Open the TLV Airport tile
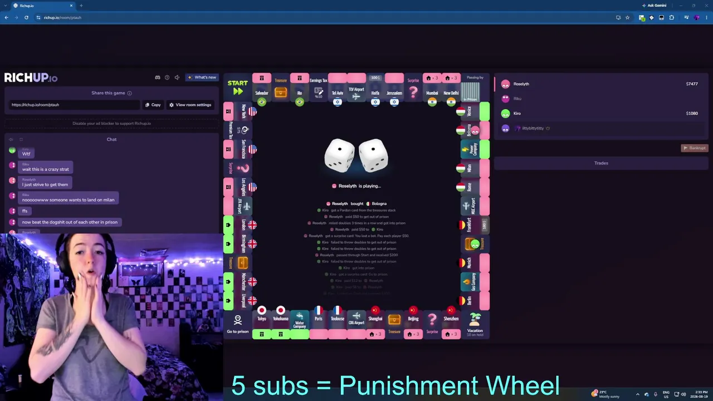 356,88
